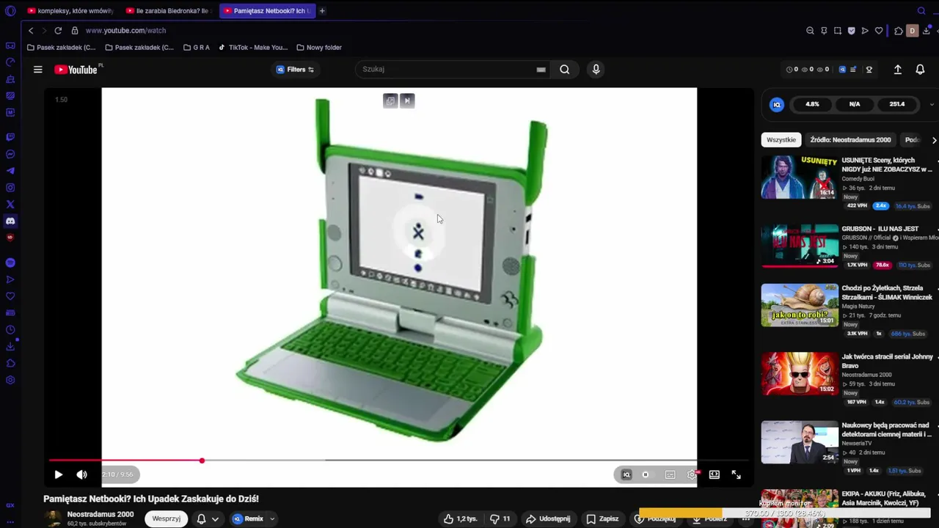Open sidebar settings gear icon
939x528 pixels.
10,380
